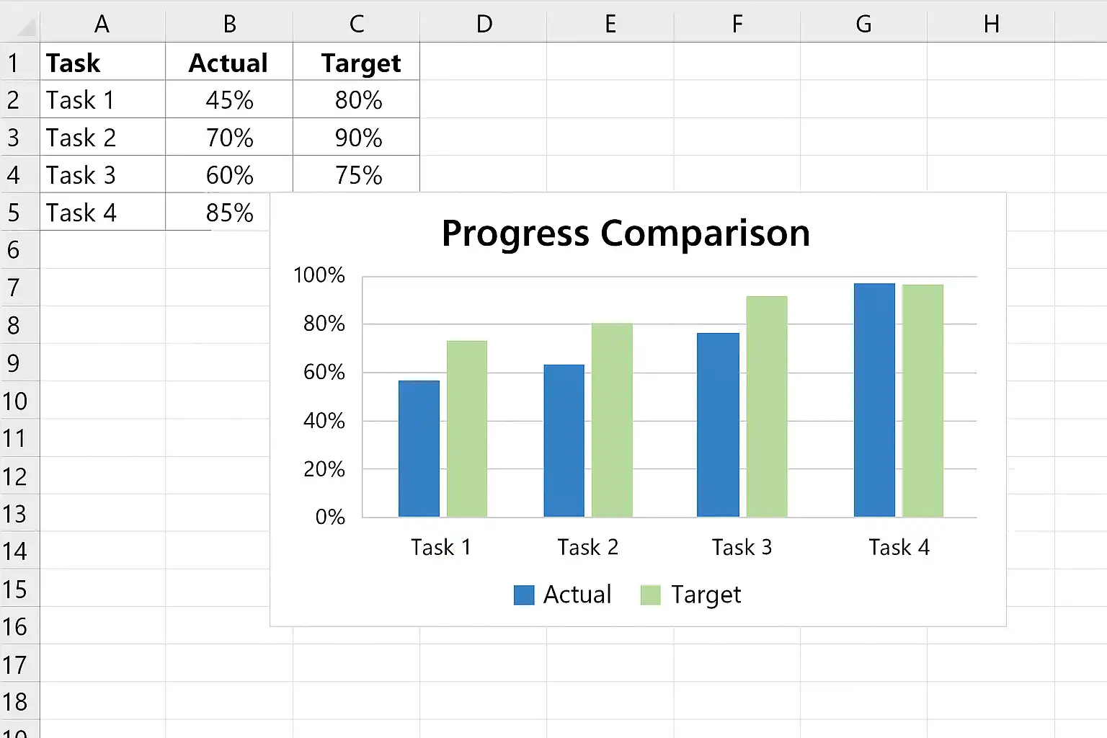Click the blue Actual legend swatch
Screen dimensions: 1107x738
(524, 595)
